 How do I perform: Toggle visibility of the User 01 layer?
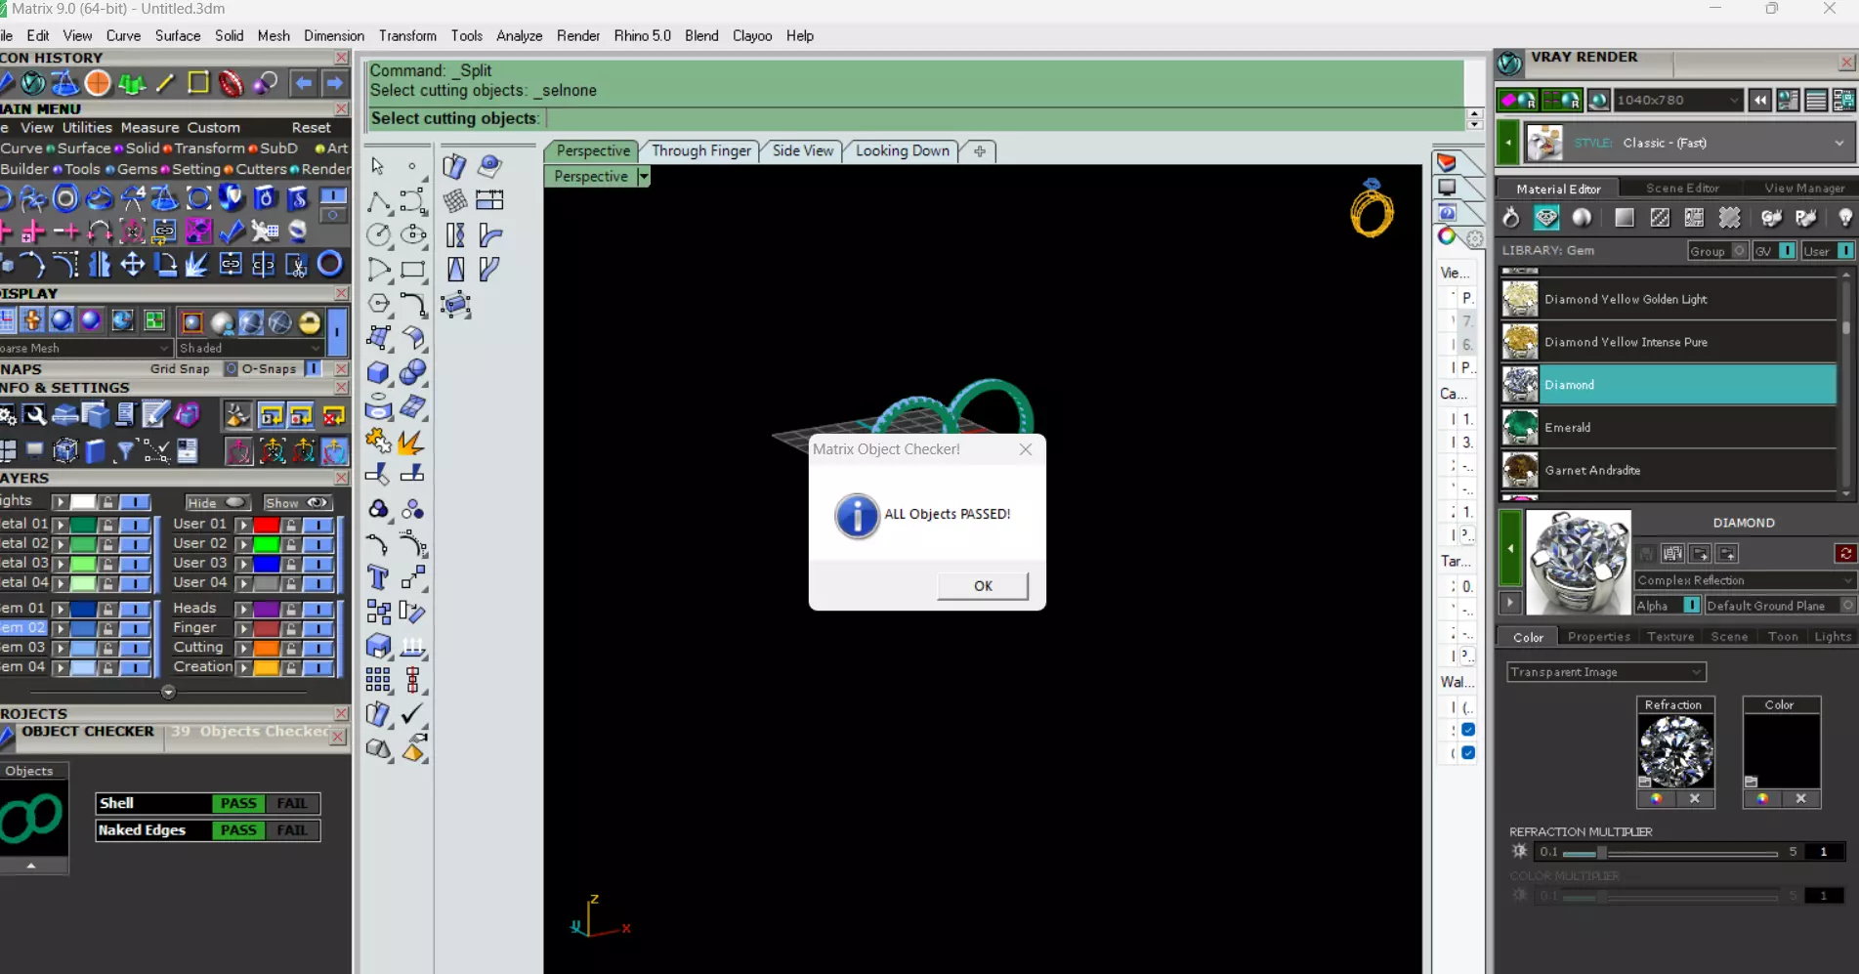point(317,525)
